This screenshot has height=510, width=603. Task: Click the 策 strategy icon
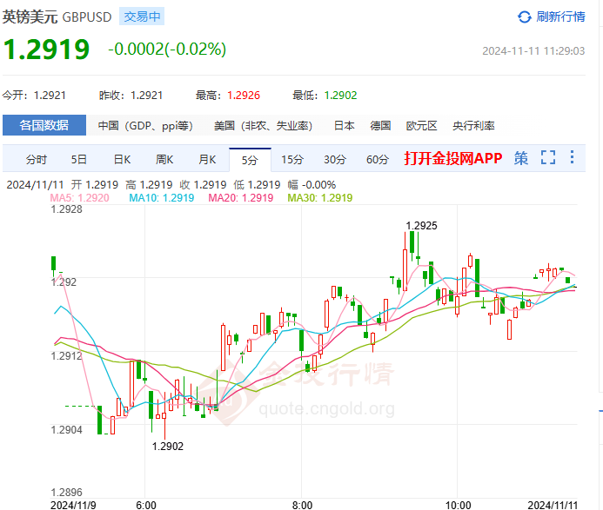pos(521,158)
